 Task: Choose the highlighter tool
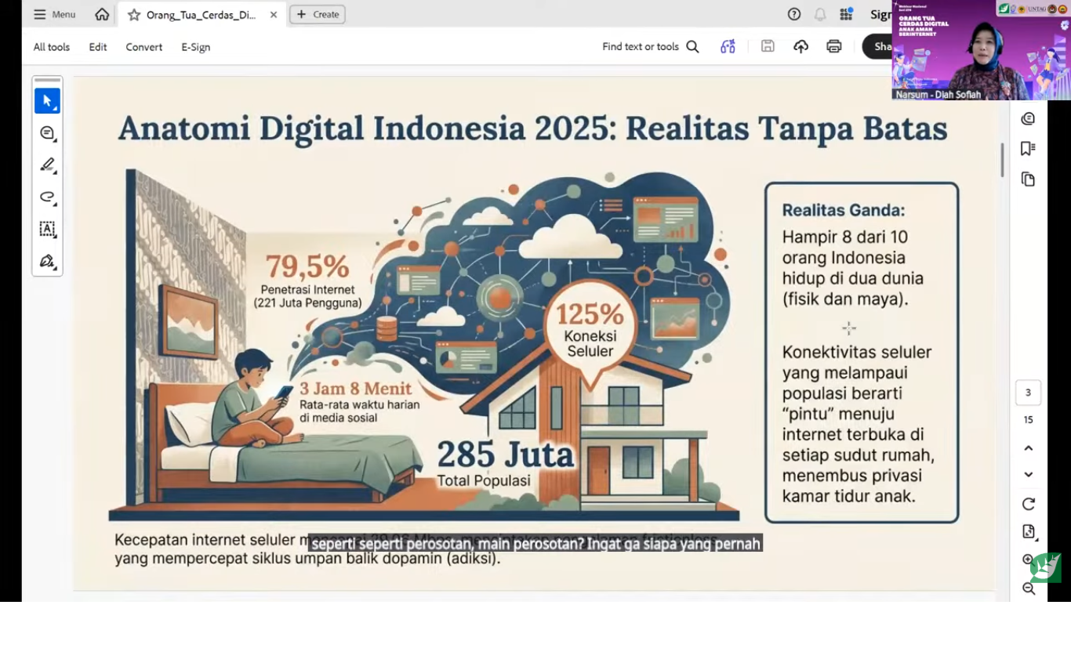tap(47, 165)
